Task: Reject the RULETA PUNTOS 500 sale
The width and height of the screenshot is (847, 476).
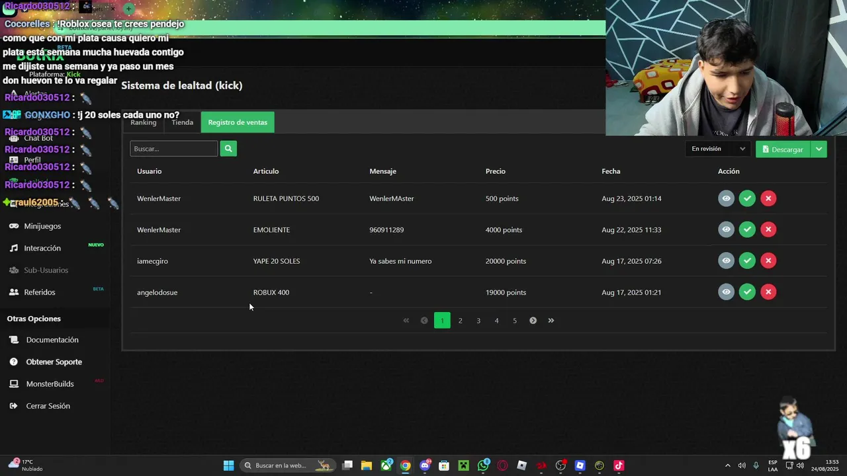Action: (x=768, y=198)
